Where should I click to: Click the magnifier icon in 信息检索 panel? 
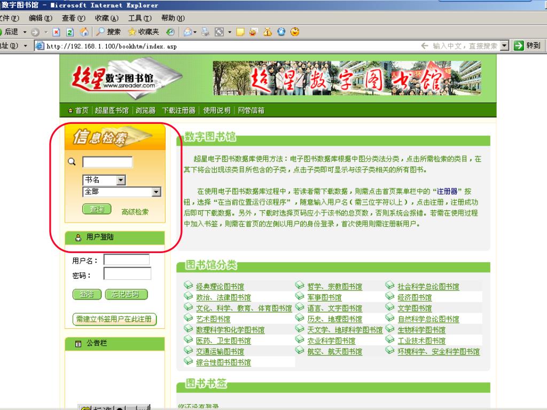(72, 162)
